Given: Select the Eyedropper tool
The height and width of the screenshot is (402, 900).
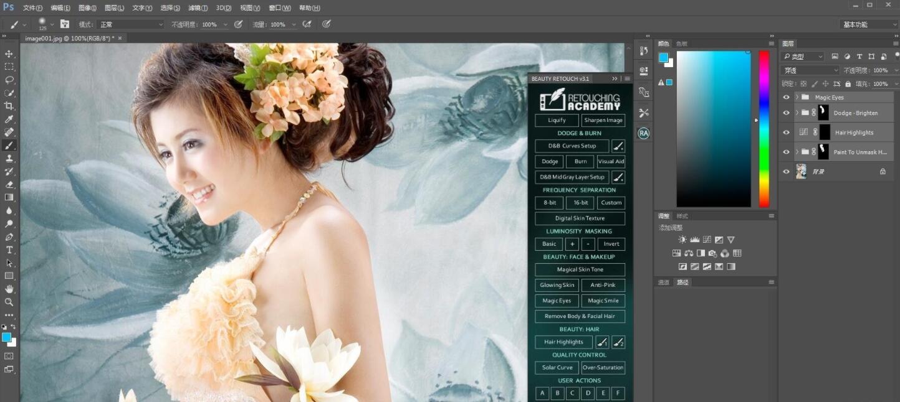Looking at the screenshot, I should [9, 119].
